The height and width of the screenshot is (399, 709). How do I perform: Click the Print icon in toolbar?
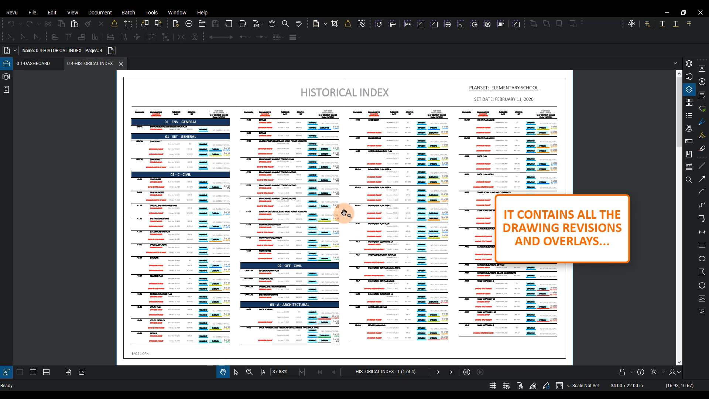[x=242, y=24]
